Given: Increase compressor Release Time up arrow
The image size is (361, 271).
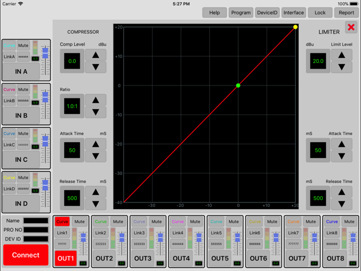Looking at the screenshot, I should pos(95,192).
